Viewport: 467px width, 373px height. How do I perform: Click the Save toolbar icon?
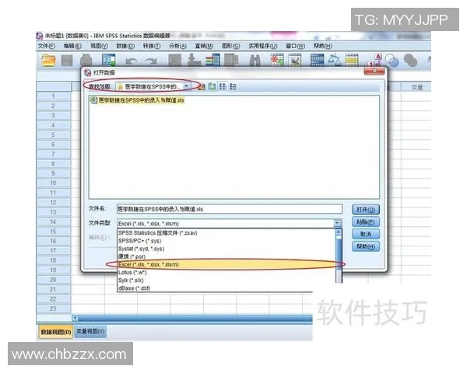[x=67, y=61]
